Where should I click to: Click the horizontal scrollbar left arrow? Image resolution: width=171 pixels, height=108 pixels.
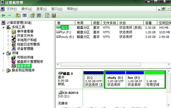[x=58, y=64]
